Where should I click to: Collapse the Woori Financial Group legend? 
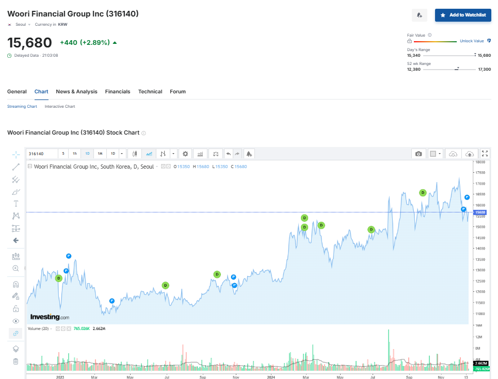coord(30,166)
